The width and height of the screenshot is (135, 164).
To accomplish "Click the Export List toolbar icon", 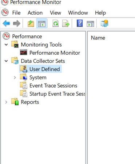I will tap(66, 23).
